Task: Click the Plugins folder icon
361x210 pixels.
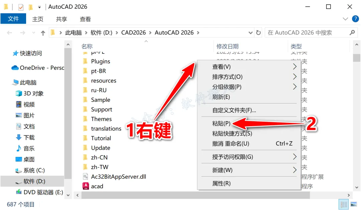Action: click(x=85, y=61)
